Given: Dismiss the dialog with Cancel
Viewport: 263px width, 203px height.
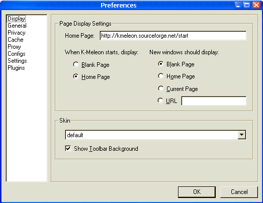Looking at the screenshot, I should [x=239, y=192].
